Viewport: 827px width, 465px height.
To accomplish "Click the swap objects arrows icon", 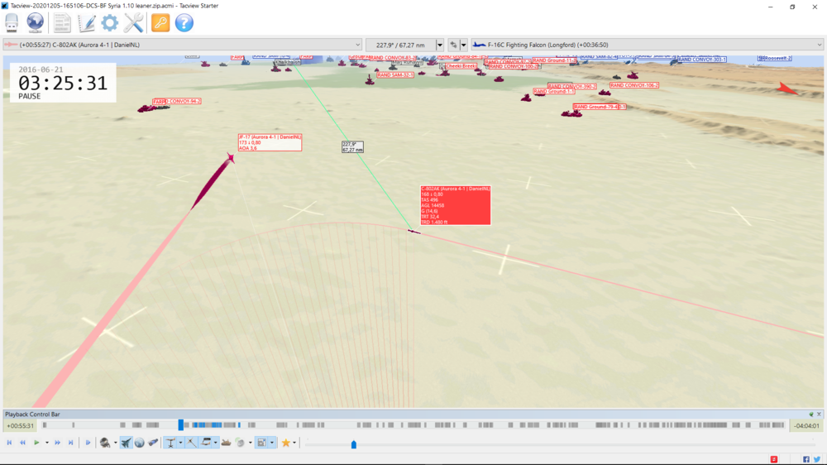I will point(453,45).
